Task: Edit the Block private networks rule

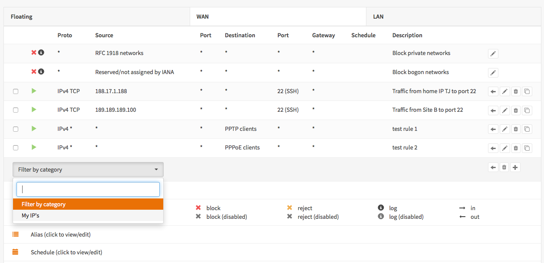Action: click(493, 54)
